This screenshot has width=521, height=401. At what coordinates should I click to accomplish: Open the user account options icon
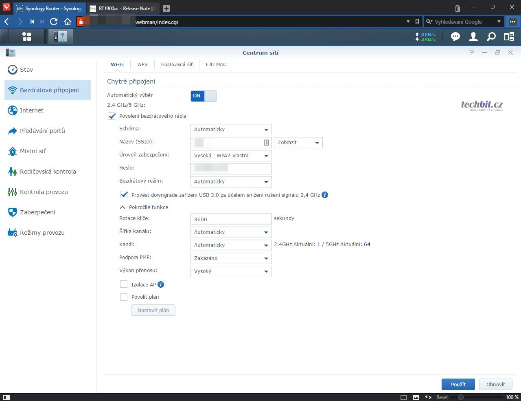473,37
